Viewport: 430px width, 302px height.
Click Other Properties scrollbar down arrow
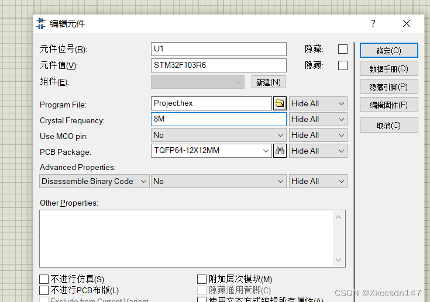click(338, 260)
